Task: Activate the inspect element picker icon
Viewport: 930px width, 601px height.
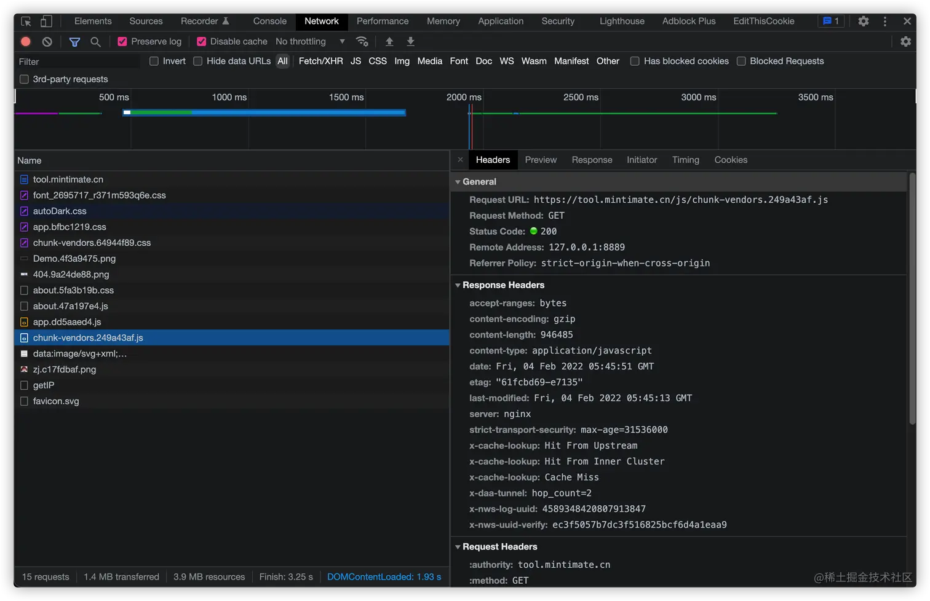Action: [26, 22]
